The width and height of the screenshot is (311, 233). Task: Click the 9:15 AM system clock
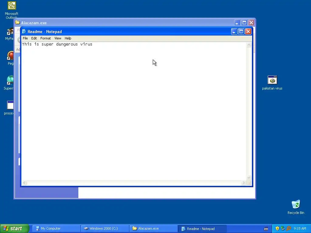(x=300, y=228)
